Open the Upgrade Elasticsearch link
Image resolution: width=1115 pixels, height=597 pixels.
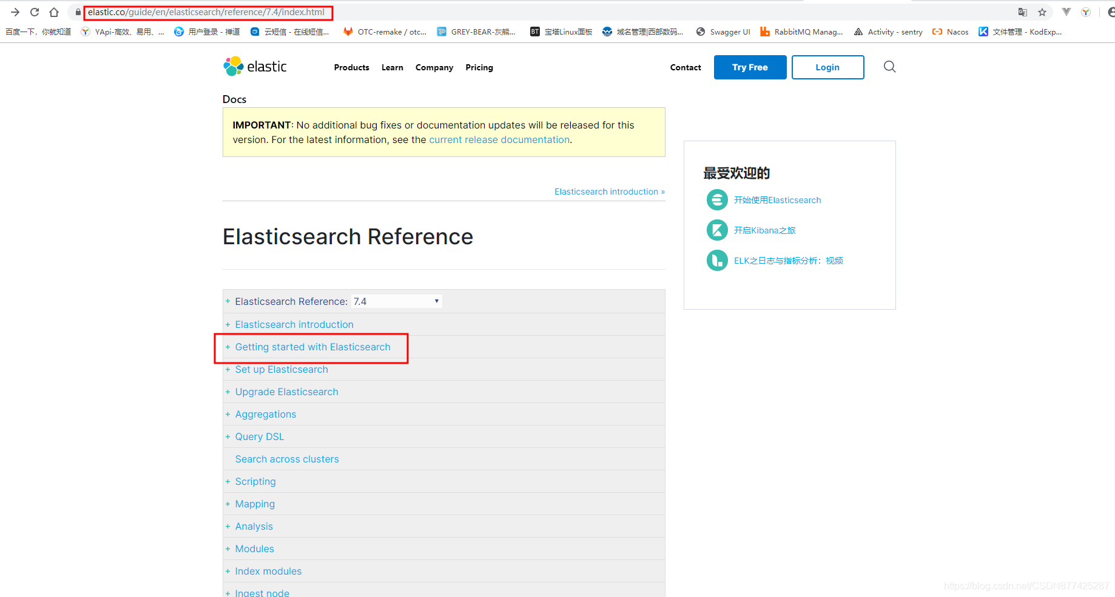tap(287, 392)
